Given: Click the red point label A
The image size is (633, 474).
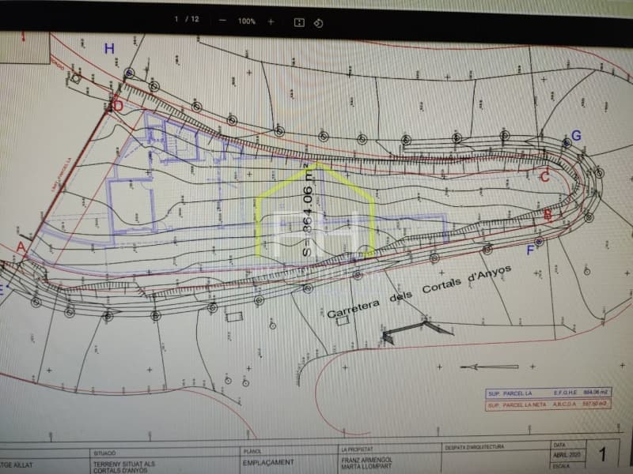Looking at the screenshot, I should [x=21, y=247].
